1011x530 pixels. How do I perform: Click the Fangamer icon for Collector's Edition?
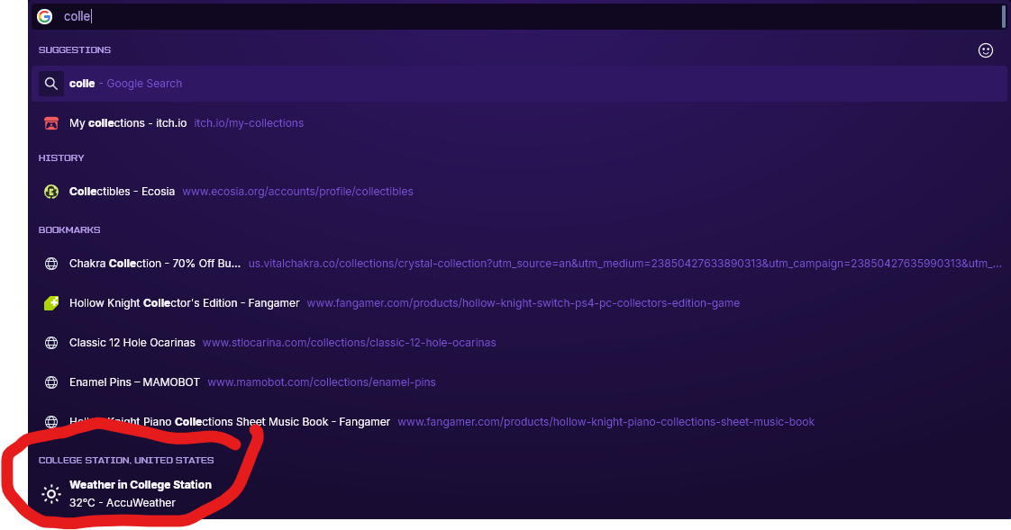[51, 303]
